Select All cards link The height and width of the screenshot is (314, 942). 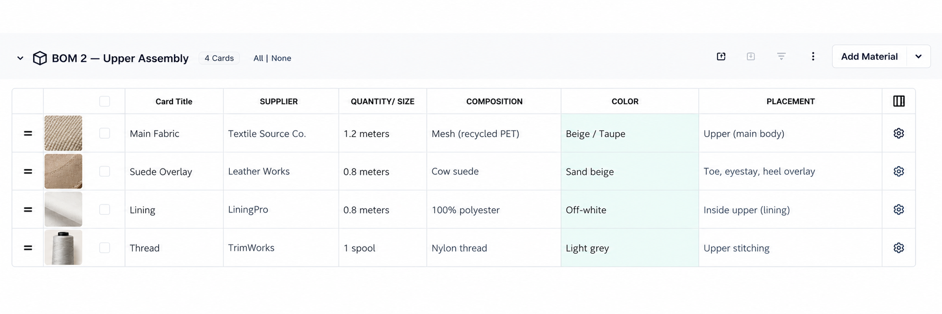pos(258,58)
